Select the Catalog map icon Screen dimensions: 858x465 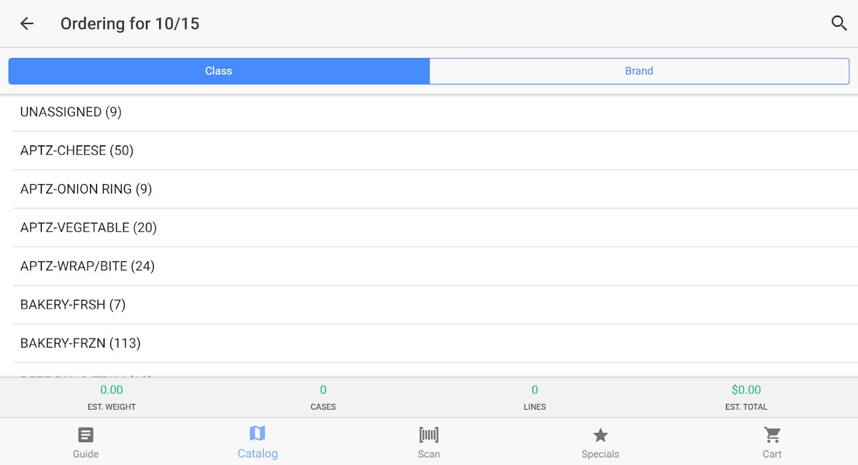pyautogui.click(x=257, y=434)
